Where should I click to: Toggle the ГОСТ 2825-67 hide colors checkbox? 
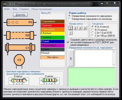[68, 42]
